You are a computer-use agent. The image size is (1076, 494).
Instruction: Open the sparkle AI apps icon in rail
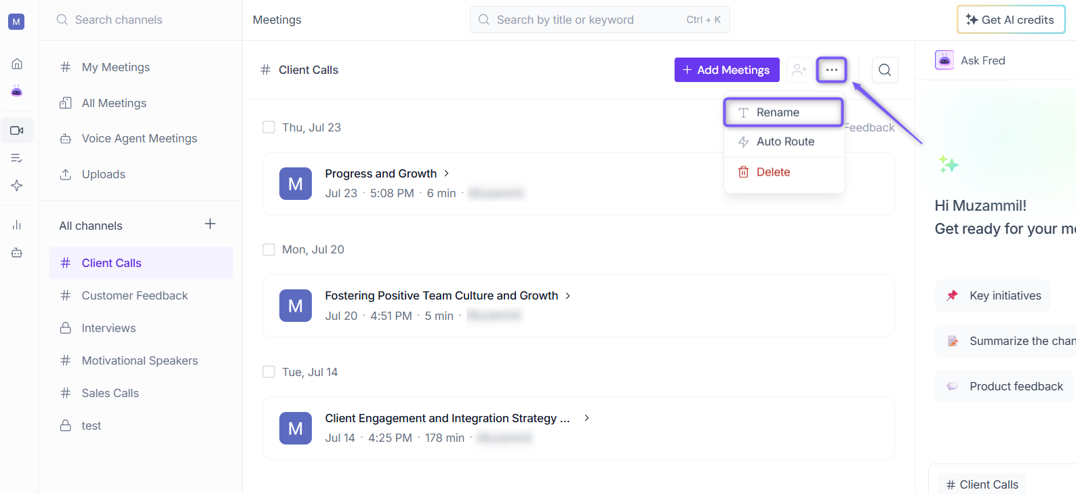pyautogui.click(x=17, y=185)
